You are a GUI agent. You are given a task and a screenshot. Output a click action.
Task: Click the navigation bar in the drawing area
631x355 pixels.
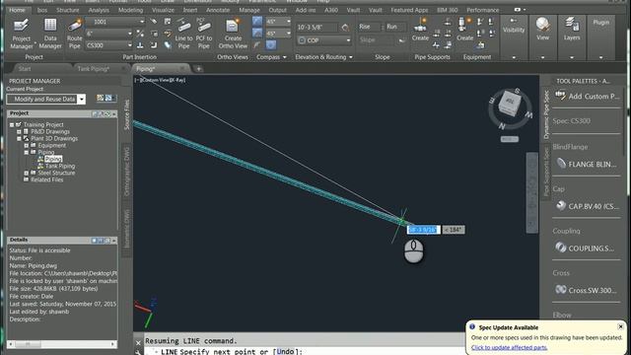pyautogui.click(x=532, y=192)
